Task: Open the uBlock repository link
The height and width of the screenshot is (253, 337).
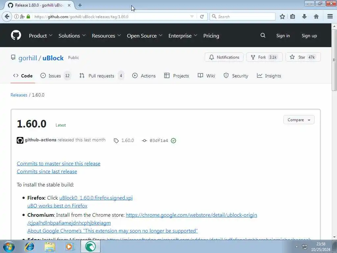Action: click(x=53, y=58)
